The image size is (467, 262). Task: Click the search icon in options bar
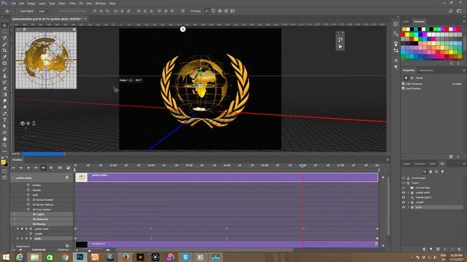tap(451, 11)
